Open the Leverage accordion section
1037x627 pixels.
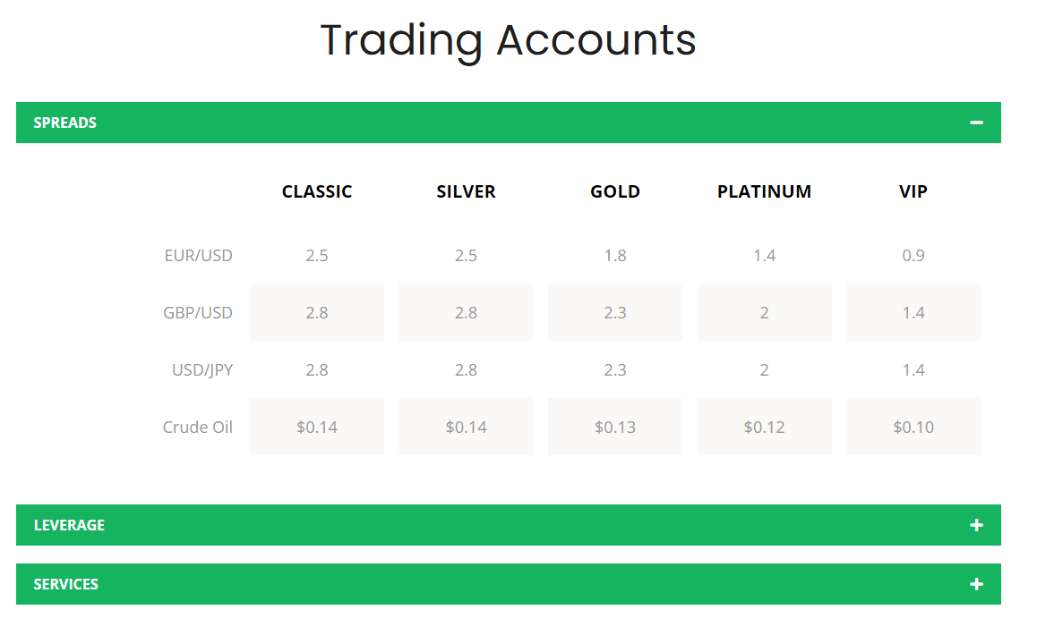[69, 525]
